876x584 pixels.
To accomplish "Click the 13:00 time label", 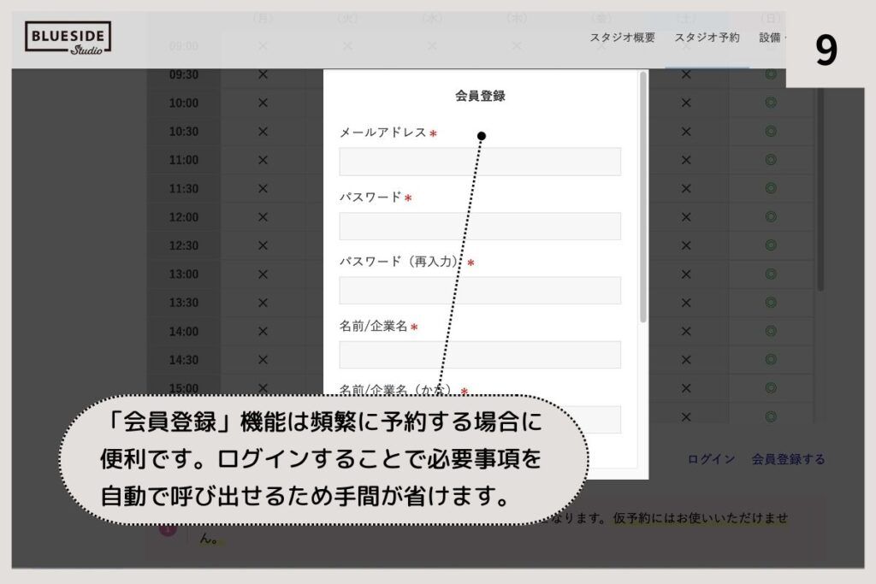I will pos(184,274).
